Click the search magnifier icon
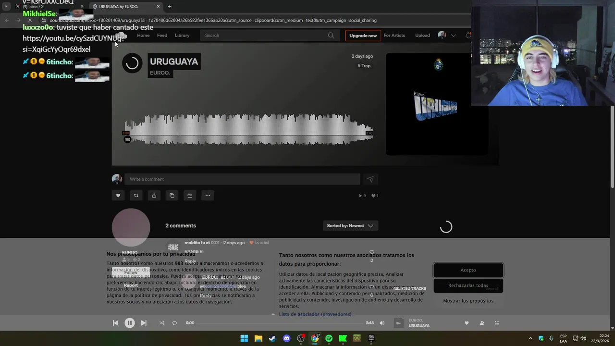The image size is (615, 346). click(331, 35)
